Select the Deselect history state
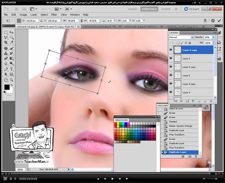Viewport: 225px width, 183px height. 180,122
